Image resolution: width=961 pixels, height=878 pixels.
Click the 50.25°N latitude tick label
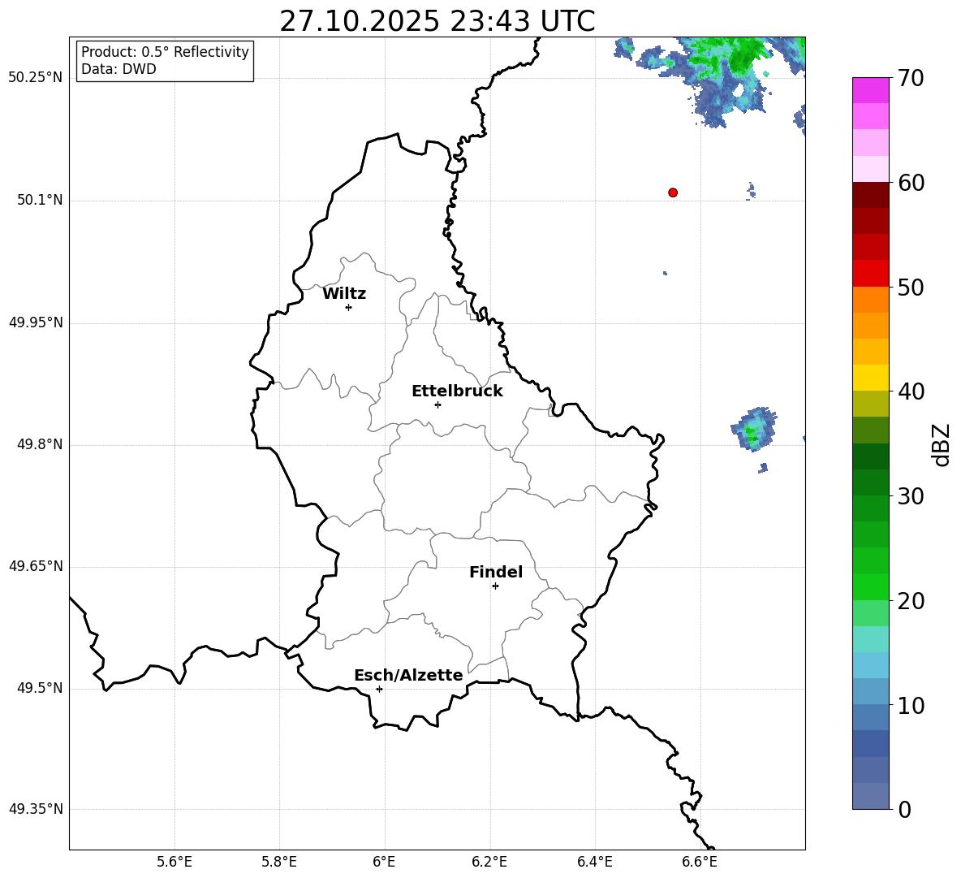35,78
